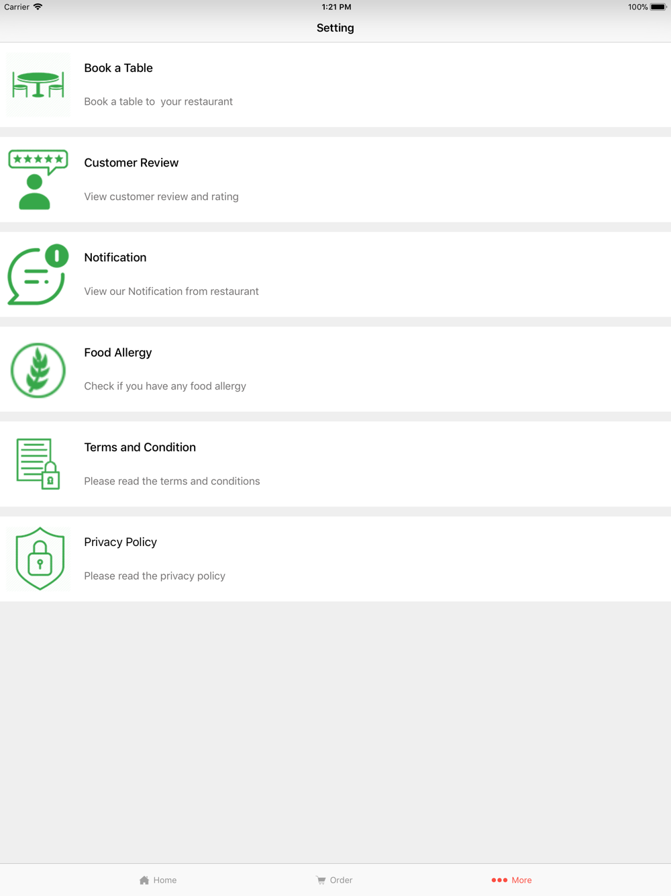Tap the house icon in tab bar
671x896 pixels.
(144, 880)
